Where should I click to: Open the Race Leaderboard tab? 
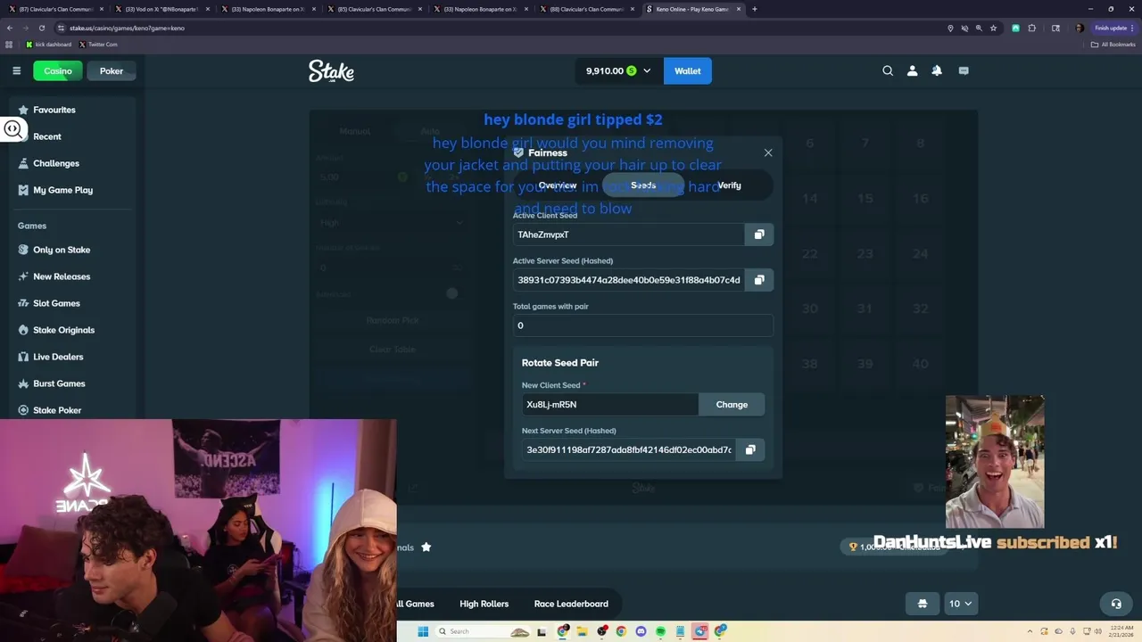571,604
